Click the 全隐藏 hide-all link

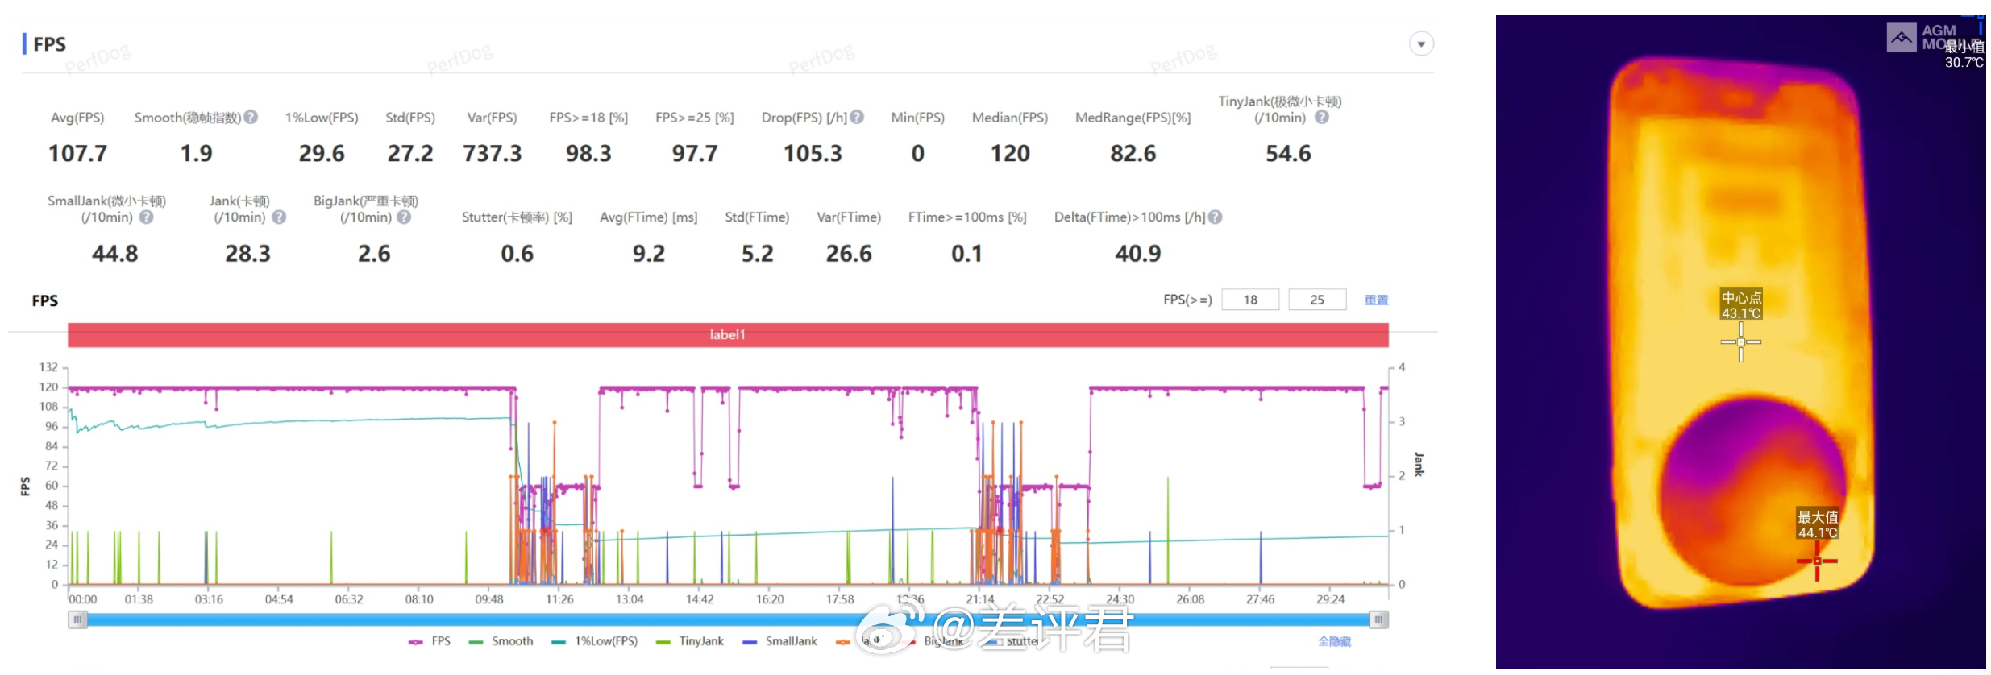pos(1334,642)
